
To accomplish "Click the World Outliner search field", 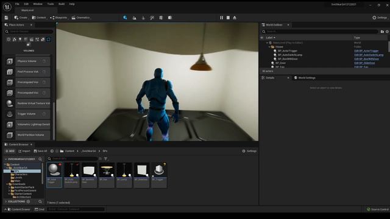I will tap(320, 32).
